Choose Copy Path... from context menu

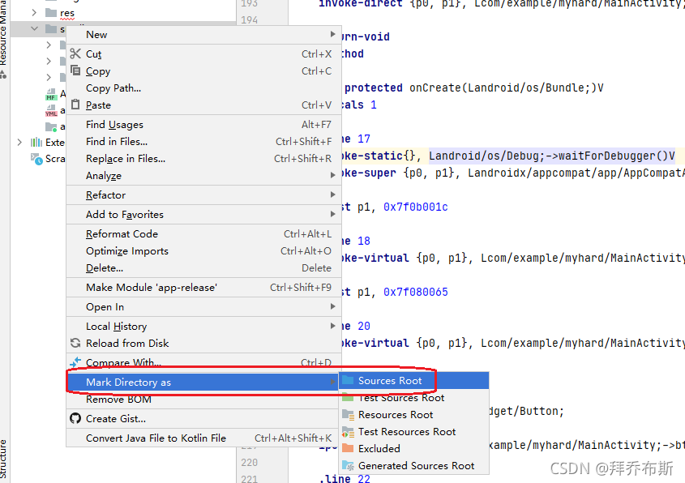click(203, 88)
